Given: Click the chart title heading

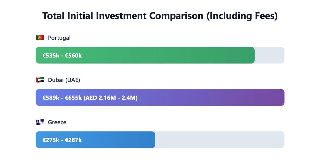Looking at the screenshot, I should point(160,16).
